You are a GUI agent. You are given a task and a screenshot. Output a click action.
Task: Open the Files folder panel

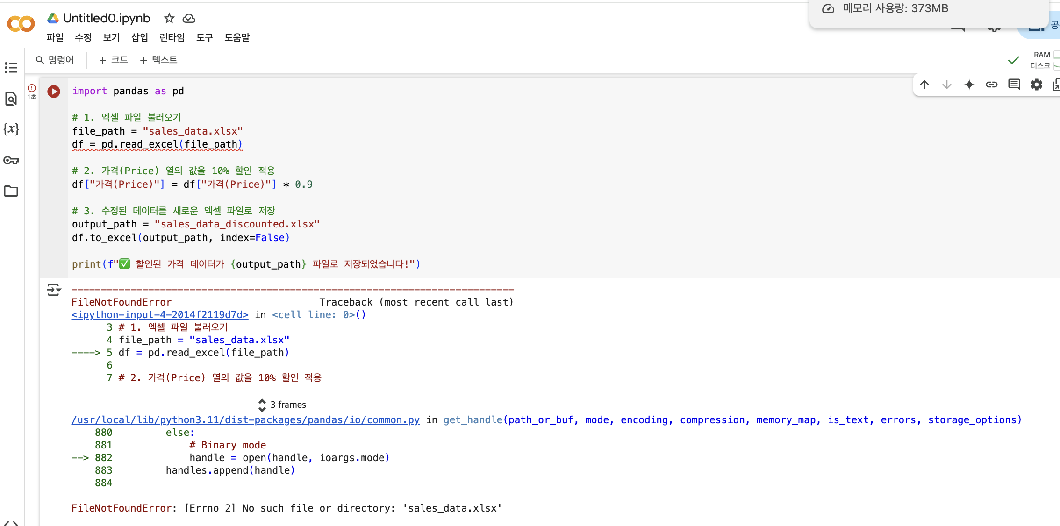pyautogui.click(x=11, y=191)
